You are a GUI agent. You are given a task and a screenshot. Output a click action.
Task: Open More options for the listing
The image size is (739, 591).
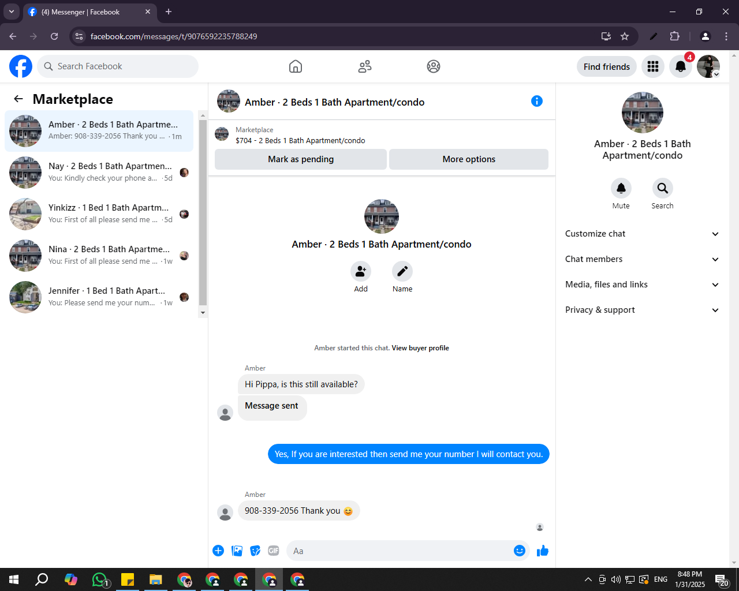pyautogui.click(x=469, y=159)
